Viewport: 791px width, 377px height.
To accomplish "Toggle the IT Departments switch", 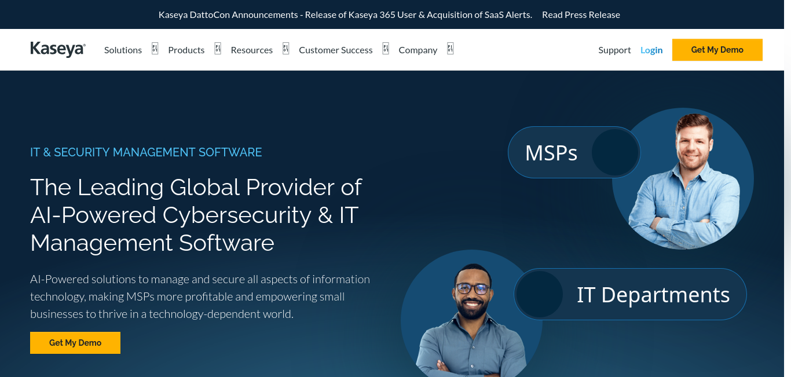I will pyautogui.click(x=630, y=294).
